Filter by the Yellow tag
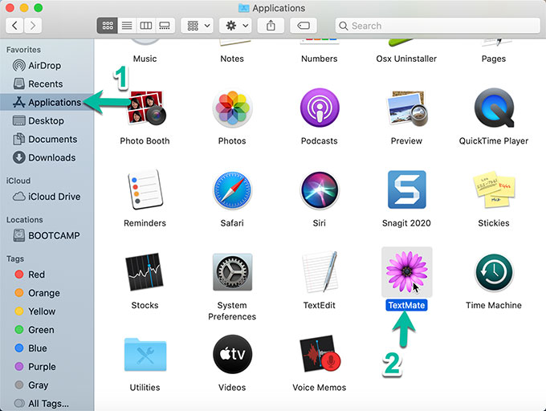 tap(47, 311)
